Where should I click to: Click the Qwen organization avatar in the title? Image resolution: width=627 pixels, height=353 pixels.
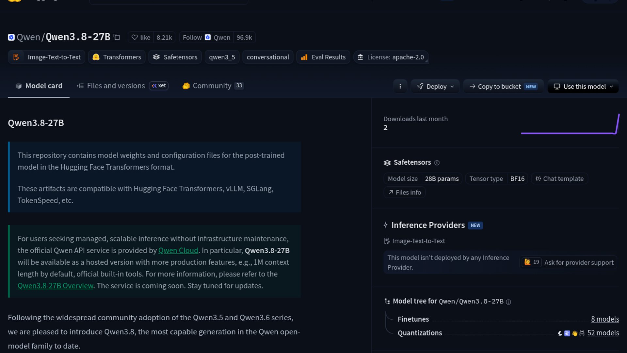coord(11,37)
